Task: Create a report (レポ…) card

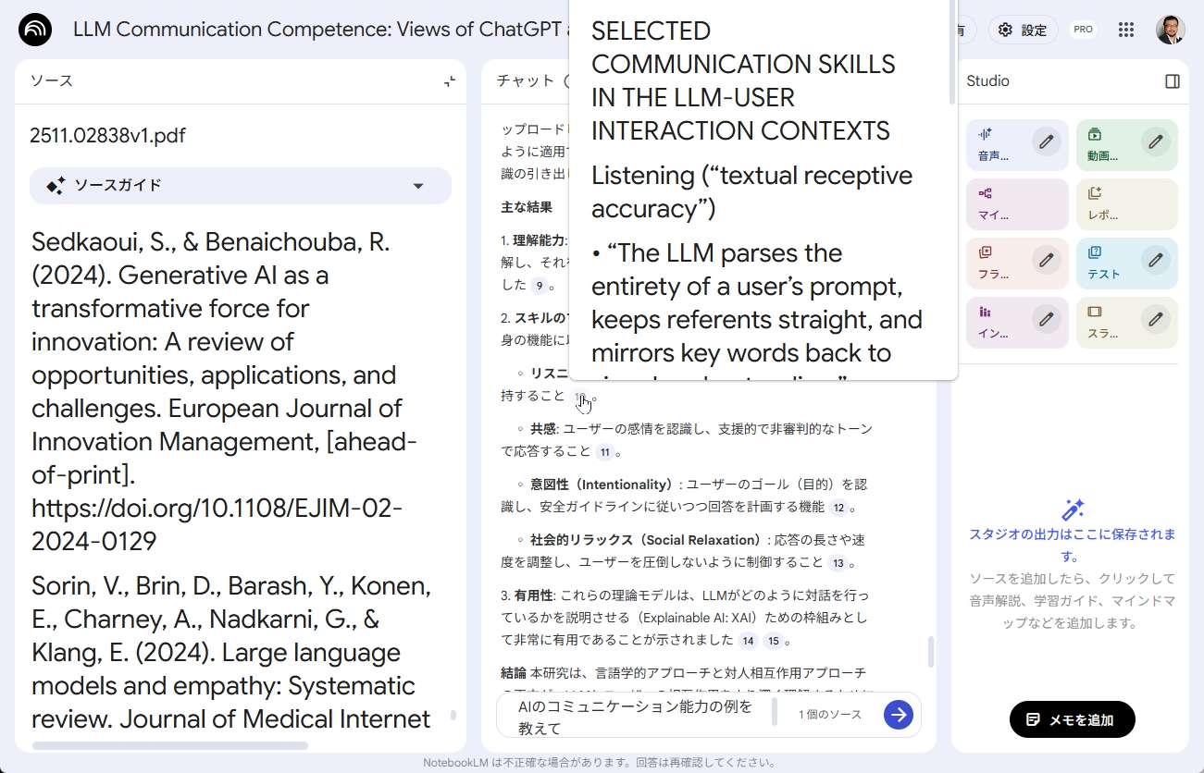Action: 1127,204
